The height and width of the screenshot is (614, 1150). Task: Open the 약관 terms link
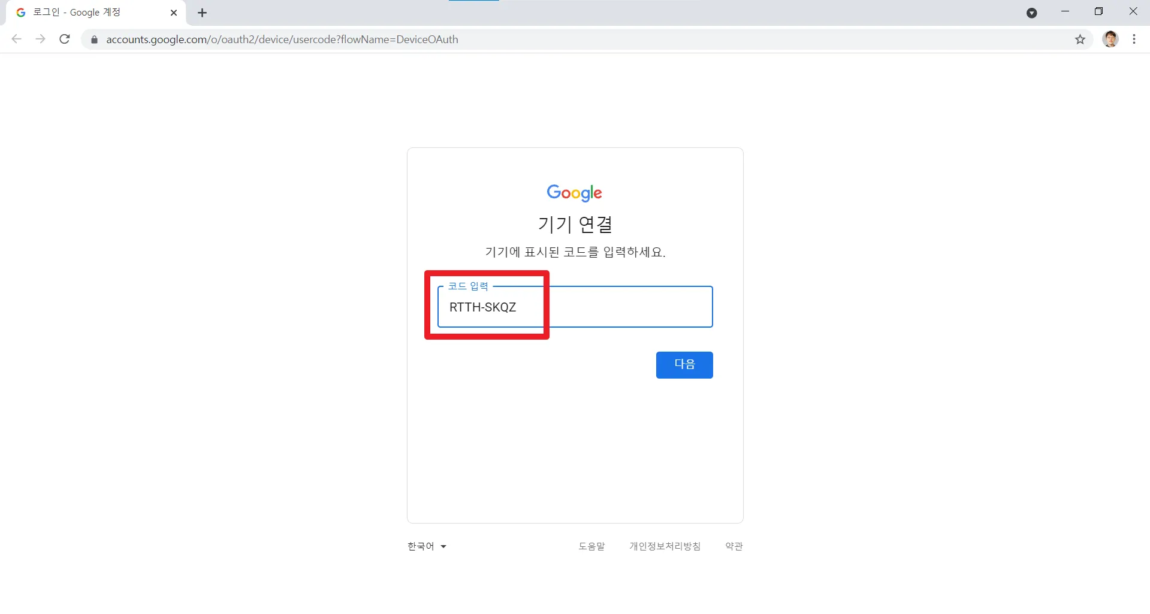click(734, 546)
